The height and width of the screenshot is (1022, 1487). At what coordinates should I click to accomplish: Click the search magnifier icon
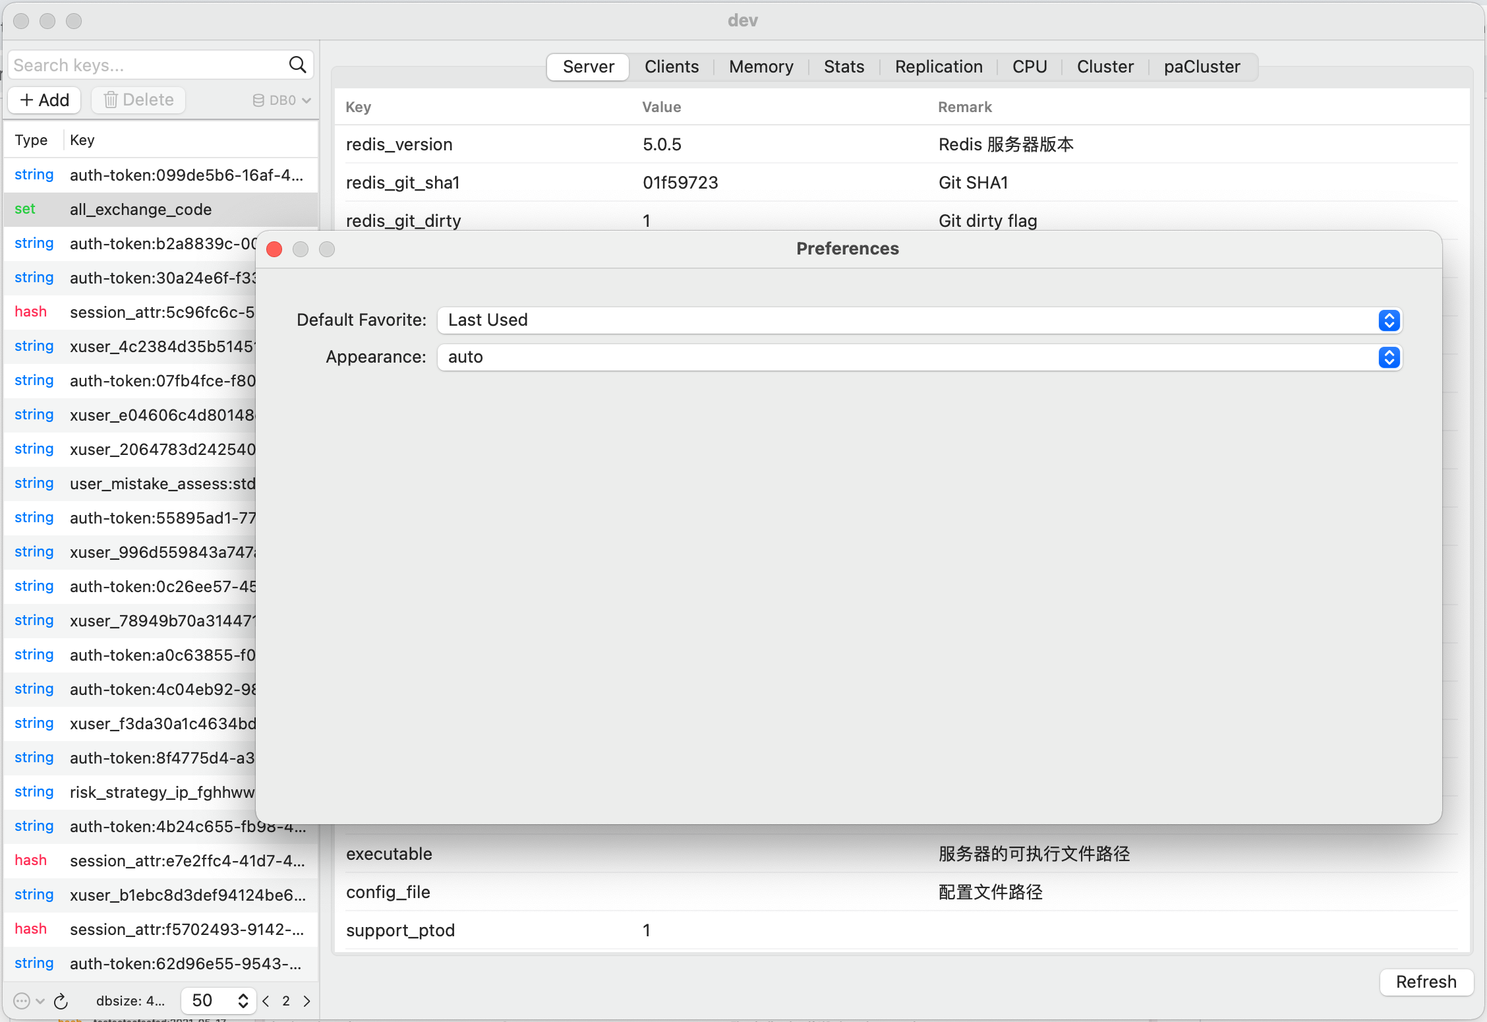[x=297, y=65]
